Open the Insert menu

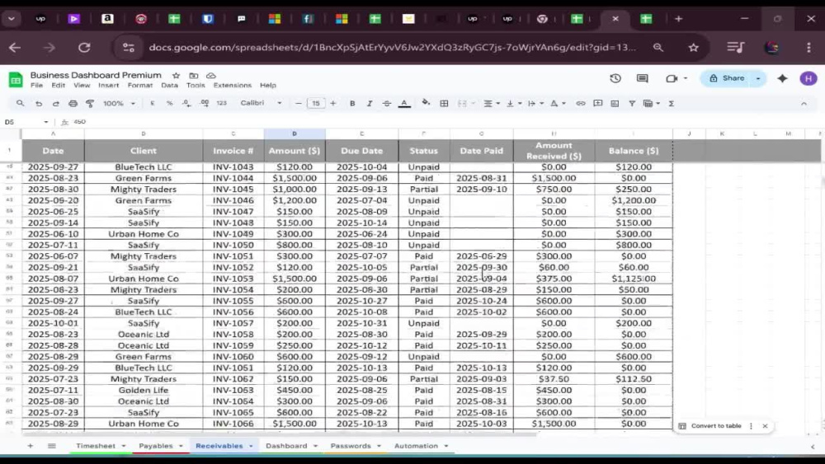[108, 85]
